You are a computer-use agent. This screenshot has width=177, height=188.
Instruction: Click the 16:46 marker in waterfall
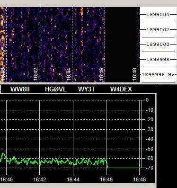pyautogui.click(x=101, y=74)
